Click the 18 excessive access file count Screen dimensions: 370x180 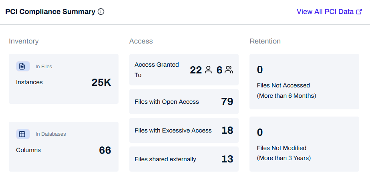(227, 131)
